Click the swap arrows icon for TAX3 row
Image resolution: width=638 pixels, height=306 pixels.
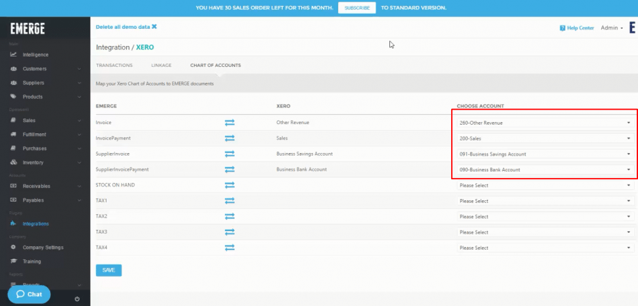[230, 232]
